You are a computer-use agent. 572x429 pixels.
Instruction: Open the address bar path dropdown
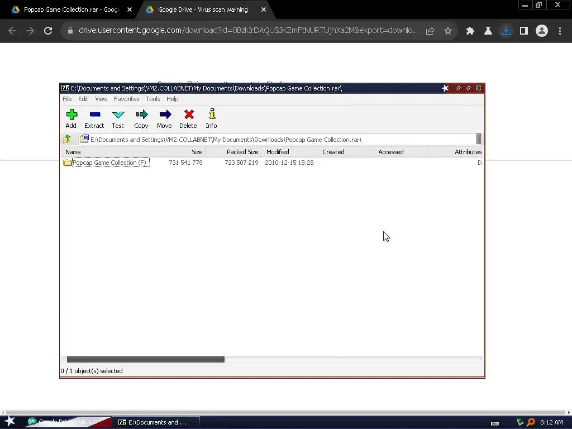coord(479,139)
